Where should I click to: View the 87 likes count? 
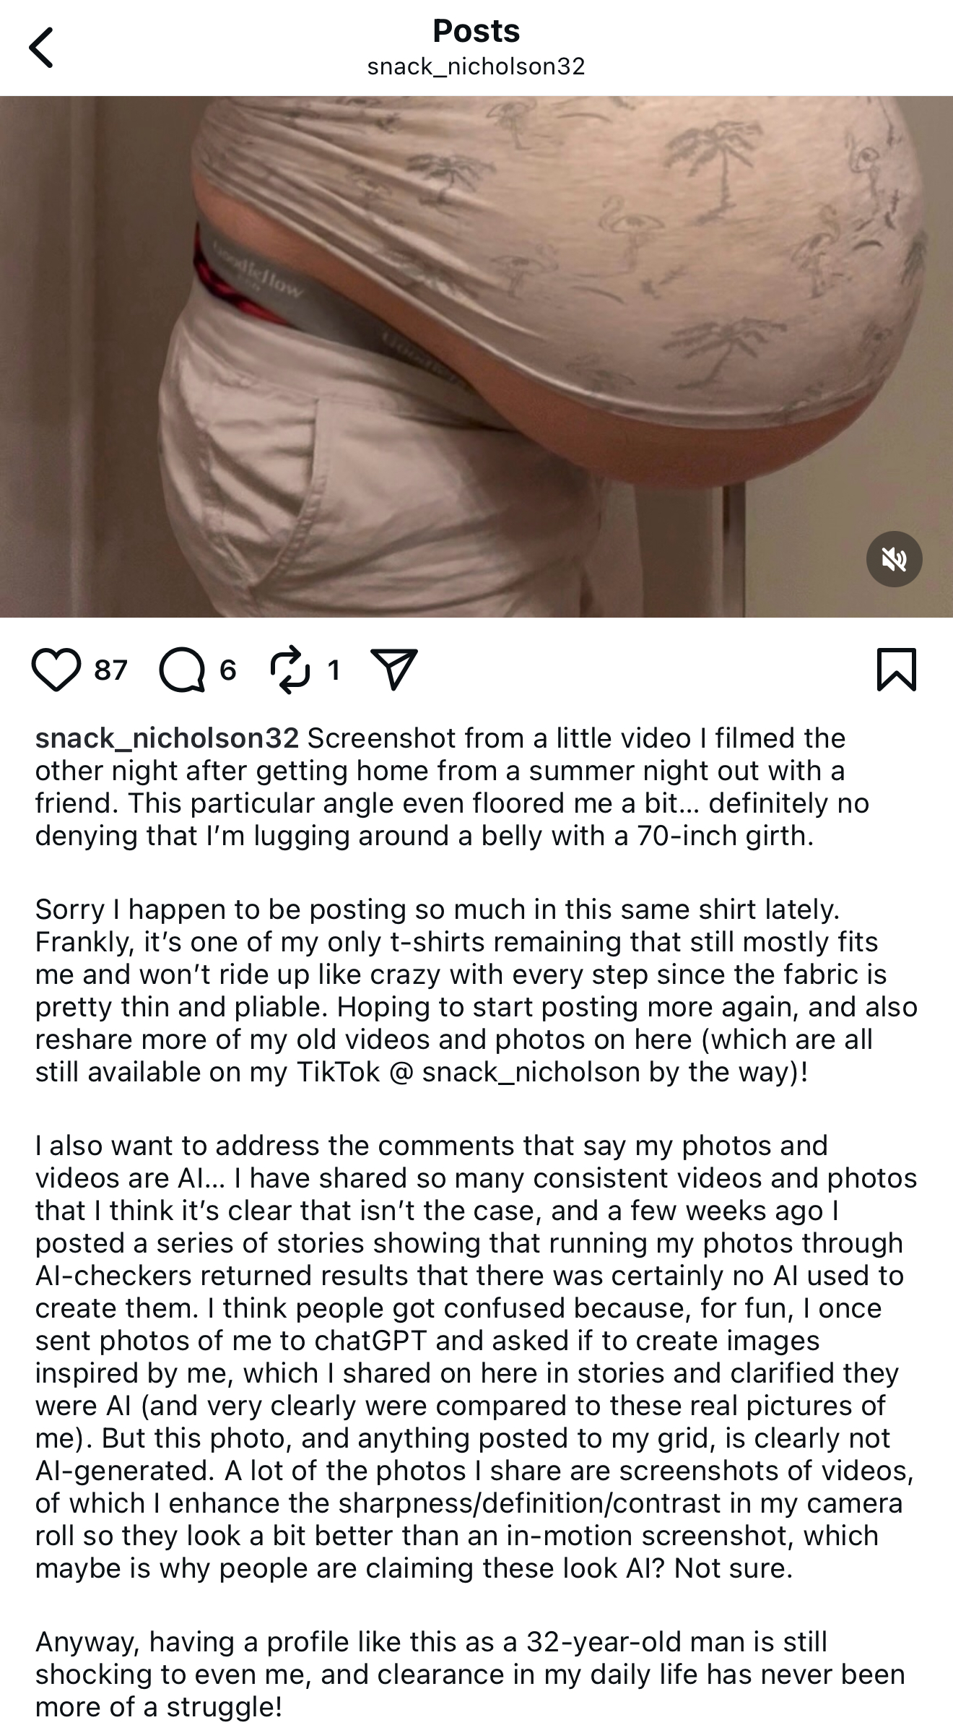[110, 670]
